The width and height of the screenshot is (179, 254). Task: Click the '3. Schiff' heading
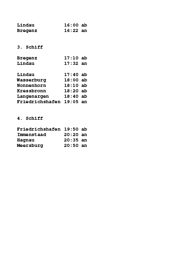click(x=30, y=47)
